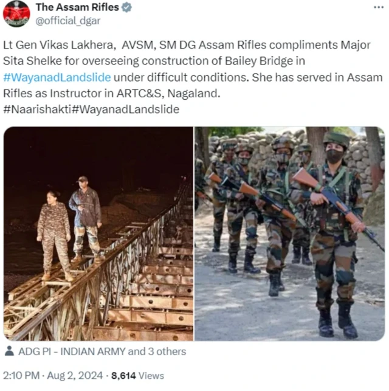Click the Aug 2, 2024 date
The image size is (389, 391).
[75, 375]
